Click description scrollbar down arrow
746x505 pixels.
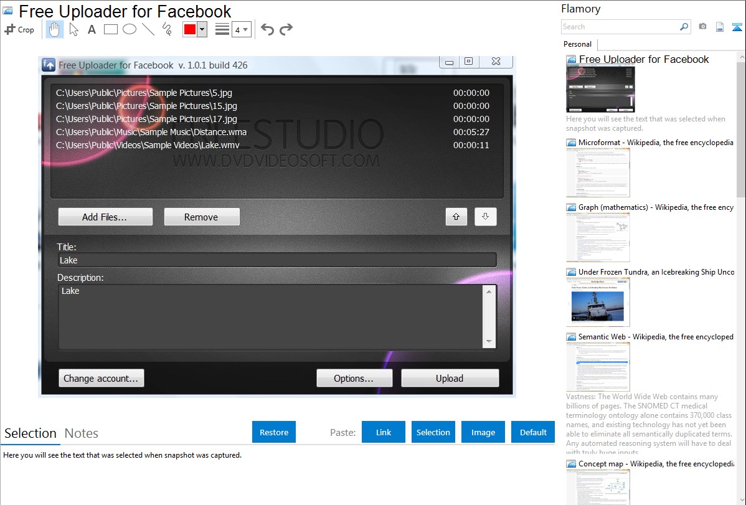pos(489,342)
